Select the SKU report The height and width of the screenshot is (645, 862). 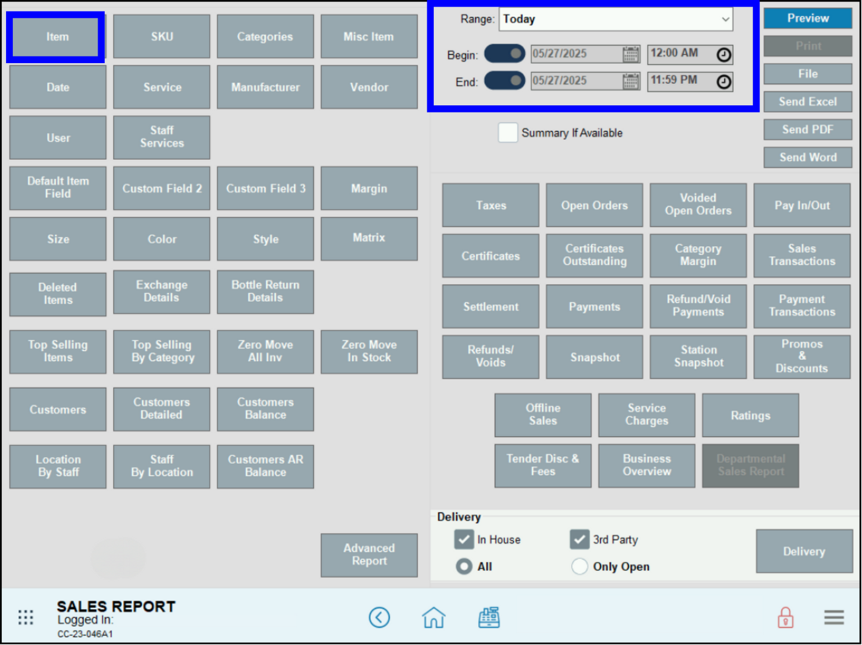point(162,37)
